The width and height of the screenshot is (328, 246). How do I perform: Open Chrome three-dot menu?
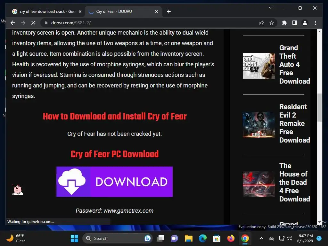pos(315,23)
